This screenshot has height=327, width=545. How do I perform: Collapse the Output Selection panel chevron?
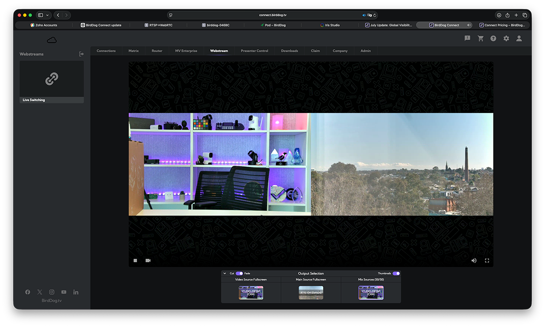click(225, 273)
